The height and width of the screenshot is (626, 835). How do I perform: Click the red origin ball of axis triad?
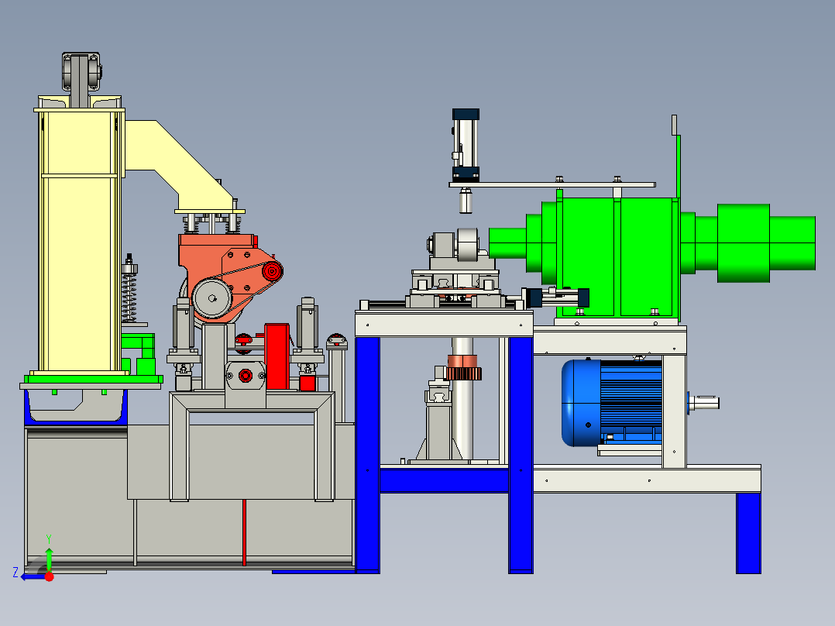click(x=49, y=576)
